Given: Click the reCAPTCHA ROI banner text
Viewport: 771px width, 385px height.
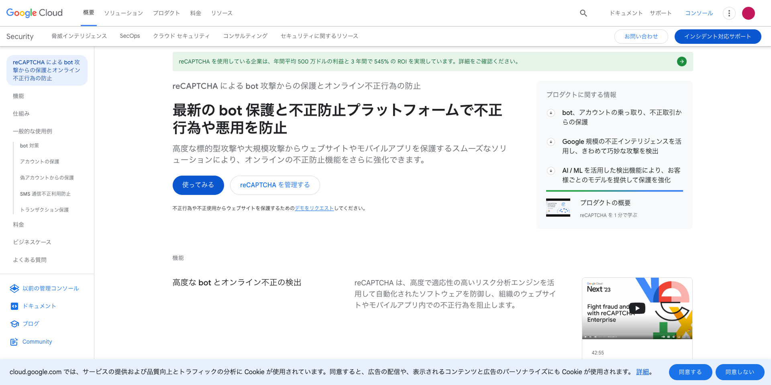Looking at the screenshot, I should click(x=349, y=61).
